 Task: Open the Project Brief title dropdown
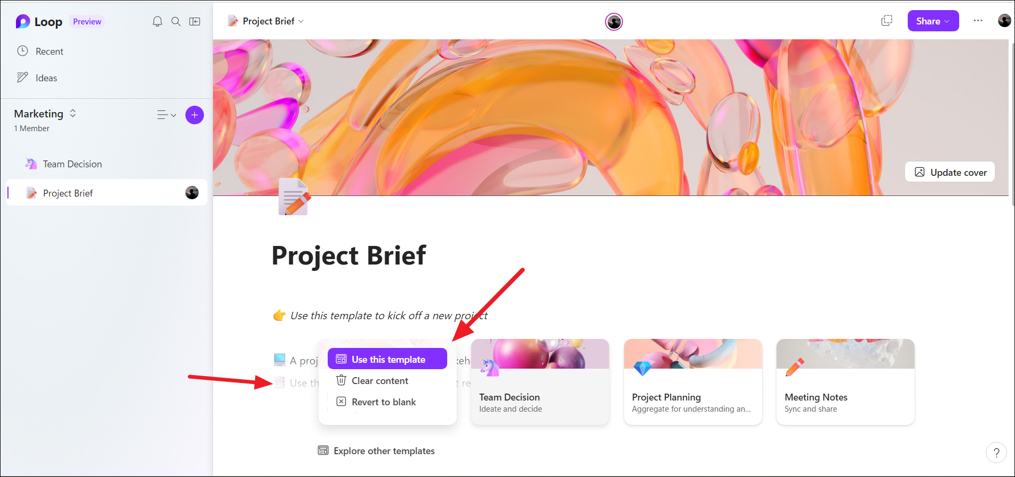pos(301,21)
